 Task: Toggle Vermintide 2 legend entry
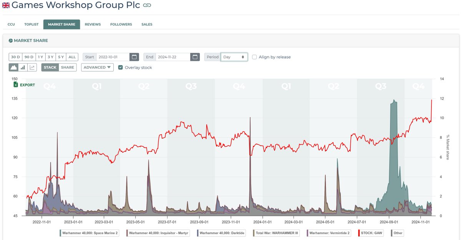click(329, 233)
